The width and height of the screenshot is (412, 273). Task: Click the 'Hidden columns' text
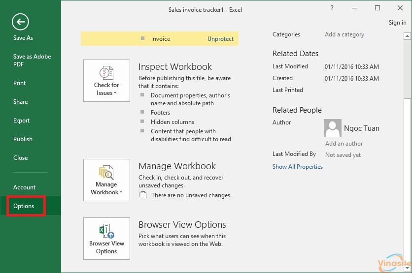coord(172,122)
